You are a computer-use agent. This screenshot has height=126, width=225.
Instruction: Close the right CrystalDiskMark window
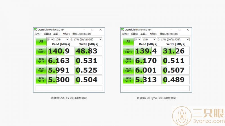pos(188,30)
